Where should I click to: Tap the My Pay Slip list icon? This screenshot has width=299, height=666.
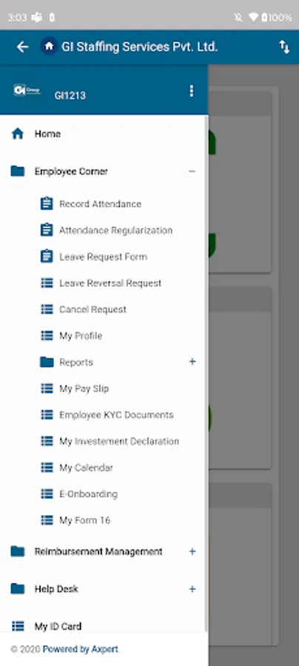(x=47, y=388)
